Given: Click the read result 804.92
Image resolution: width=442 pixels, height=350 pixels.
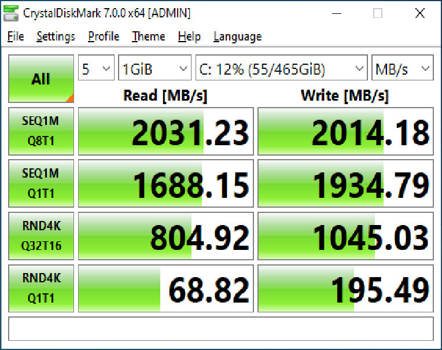Looking at the screenshot, I should coord(165,236).
